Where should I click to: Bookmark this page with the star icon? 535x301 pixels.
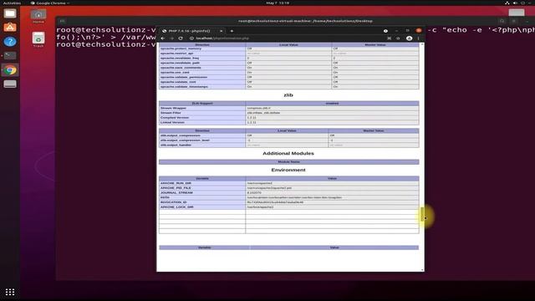pos(398,38)
